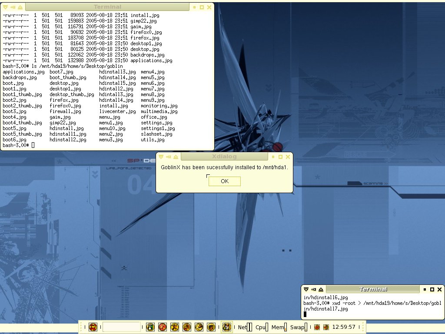Open the envelope-style launcher on panel
The image size is (445, 334).
coord(199,327)
